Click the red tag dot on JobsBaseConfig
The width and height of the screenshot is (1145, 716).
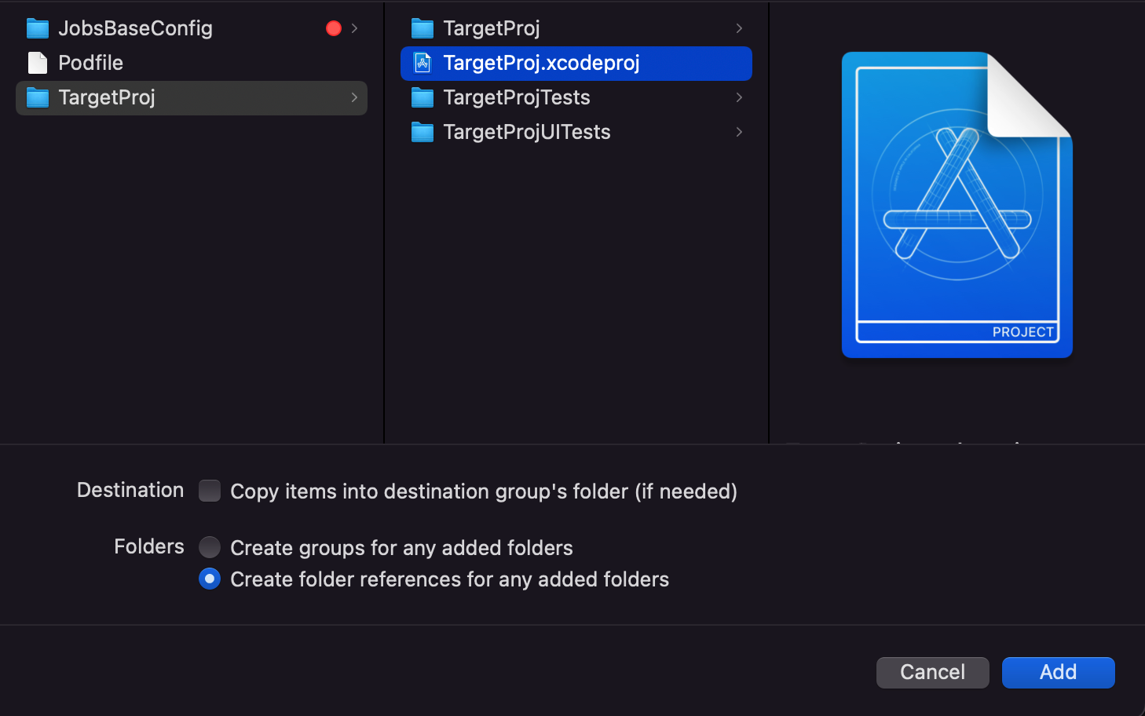click(x=334, y=28)
